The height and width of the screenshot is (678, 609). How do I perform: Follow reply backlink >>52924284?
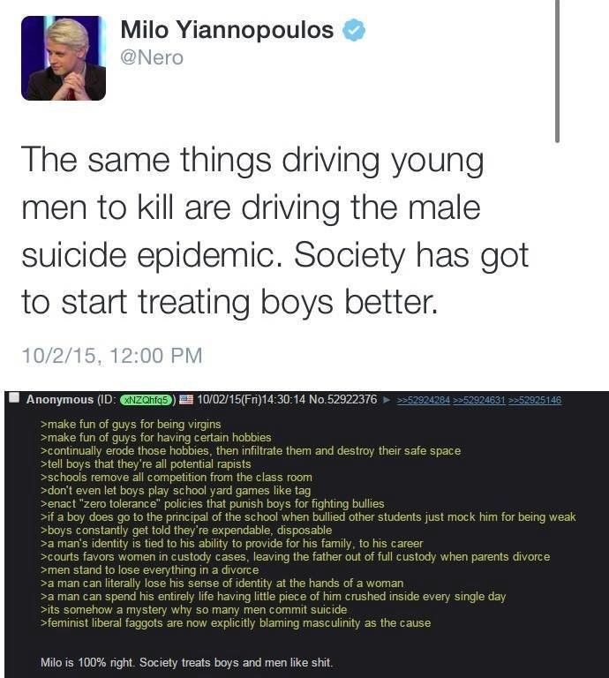tap(423, 400)
